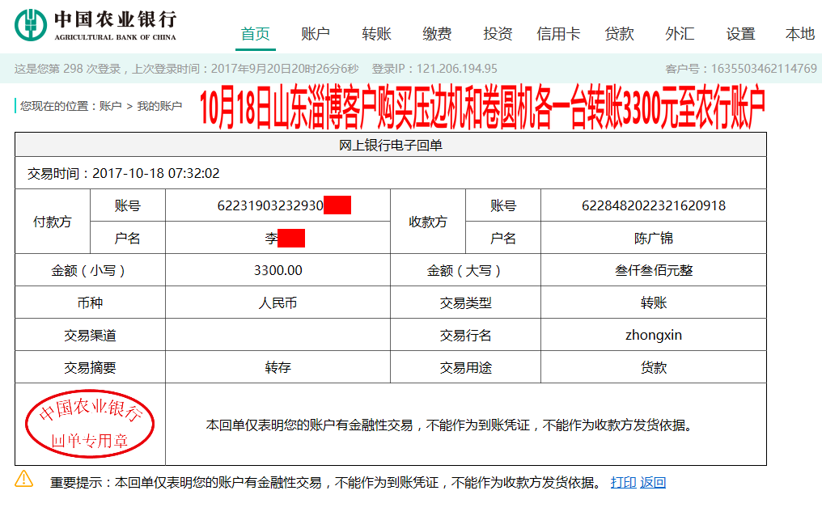Select the 投资 investment menu item
The width and height of the screenshot is (822, 516).
496,34
